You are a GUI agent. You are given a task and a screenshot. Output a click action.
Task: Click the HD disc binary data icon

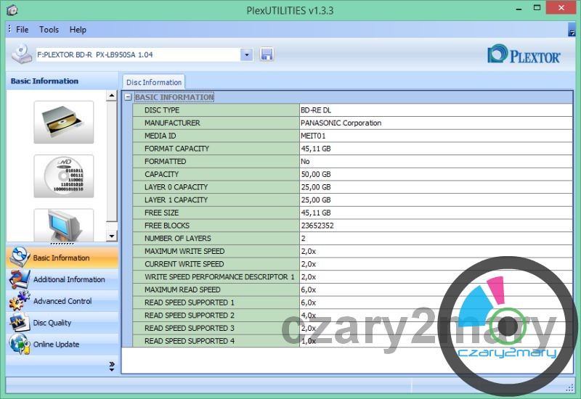coord(63,176)
